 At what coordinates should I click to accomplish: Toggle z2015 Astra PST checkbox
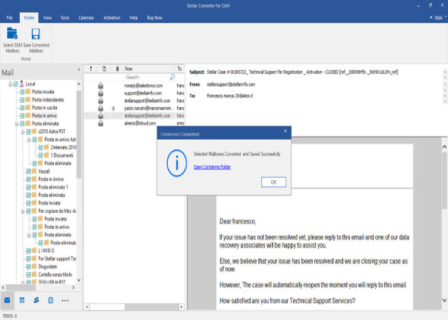tap(28, 131)
